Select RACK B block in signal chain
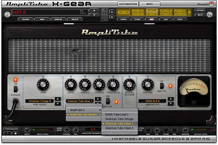 (x=180, y=14)
